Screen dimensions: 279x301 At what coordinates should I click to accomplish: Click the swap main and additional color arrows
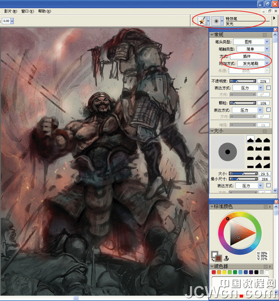pos(213,260)
